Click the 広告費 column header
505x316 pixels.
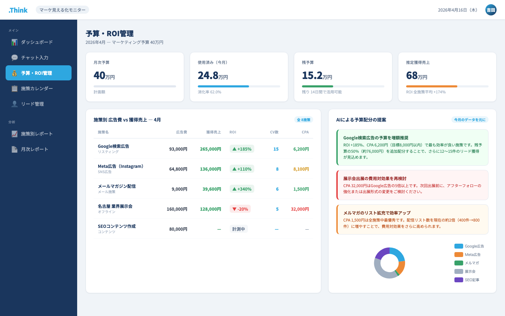(x=182, y=132)
